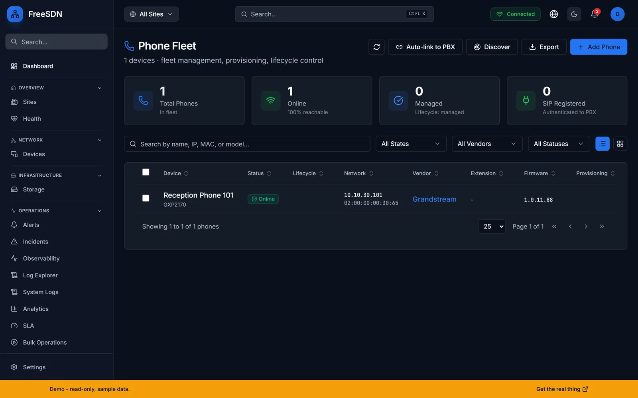Open Settings in sidebar
Viewport: 638px width, 398px height.
(56, 367)
